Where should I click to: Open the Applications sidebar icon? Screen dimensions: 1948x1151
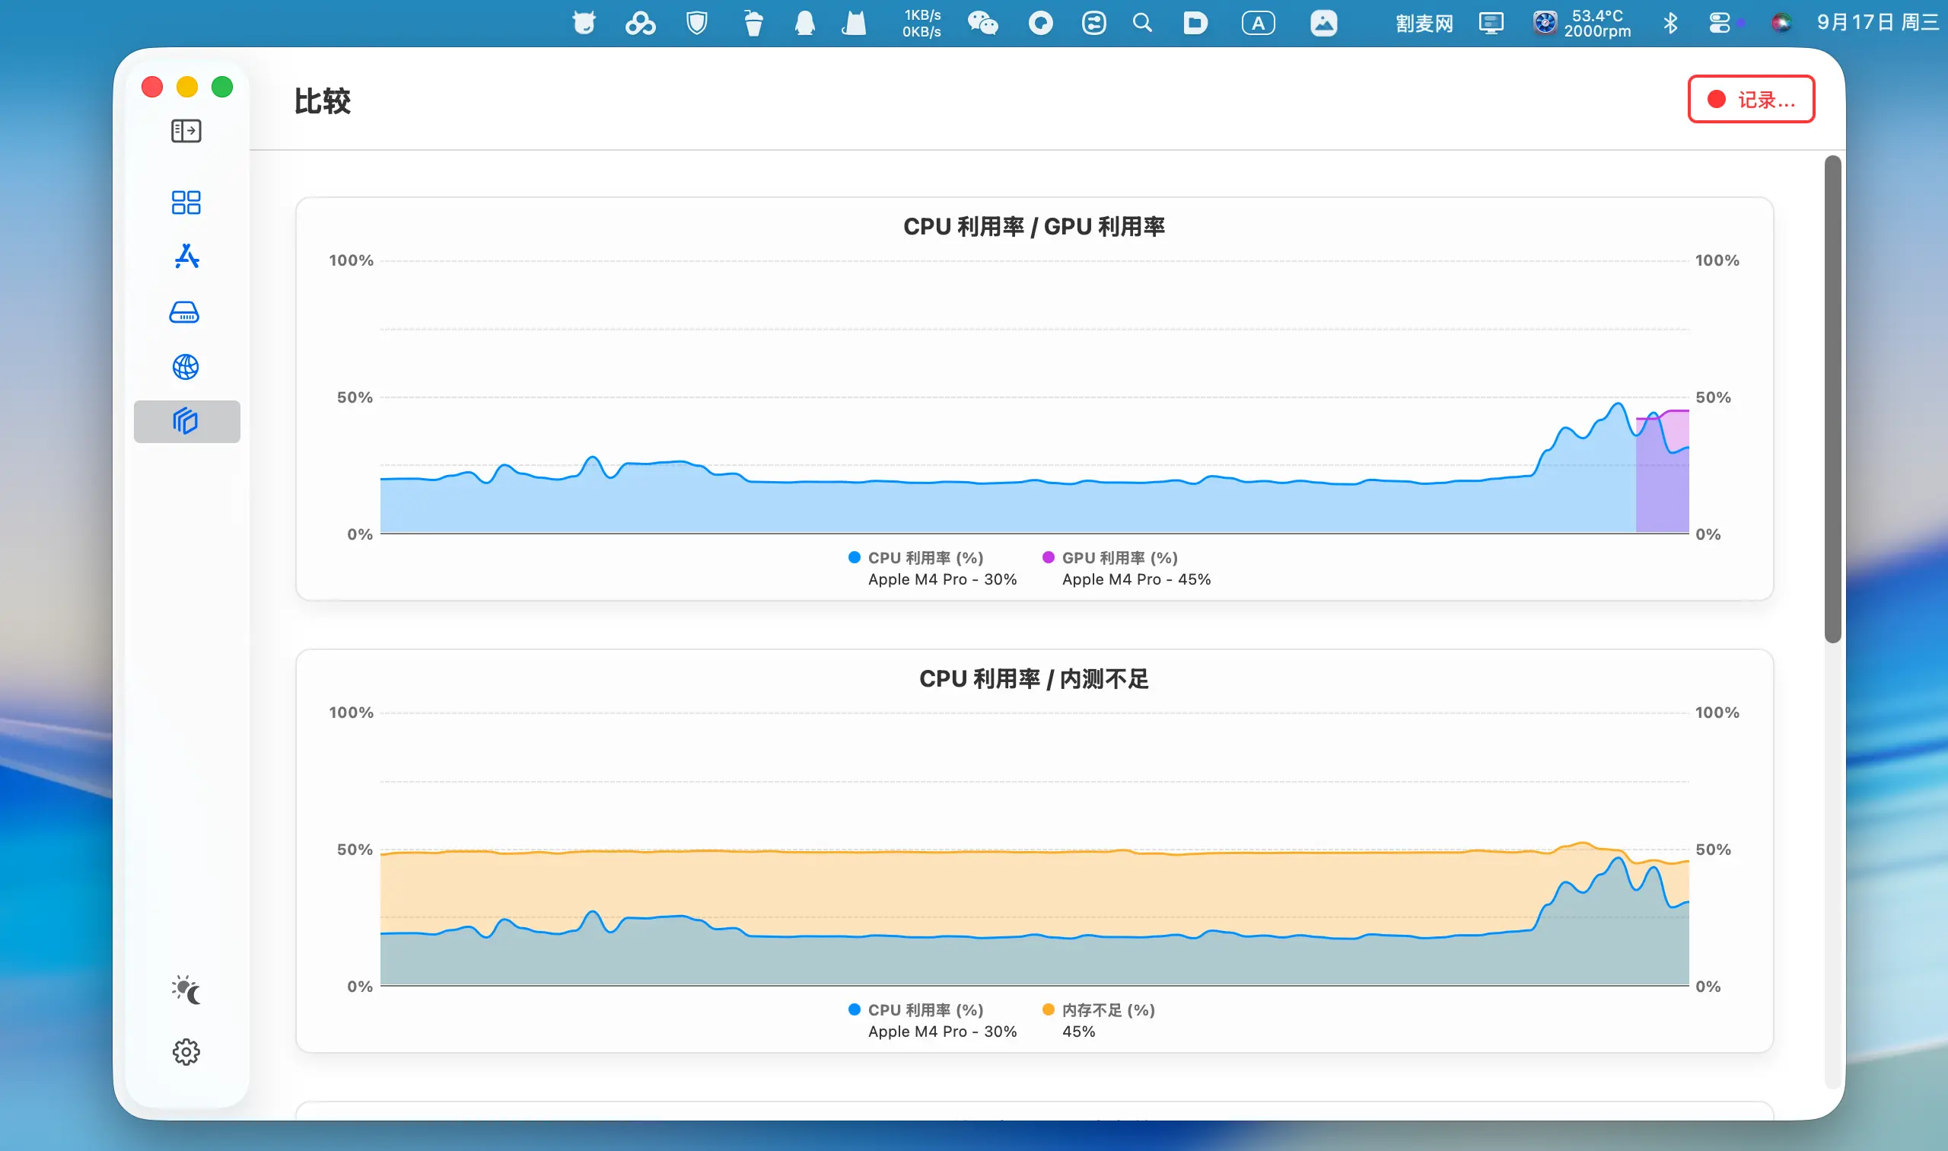pyautogui.click(x=186, y=257)
